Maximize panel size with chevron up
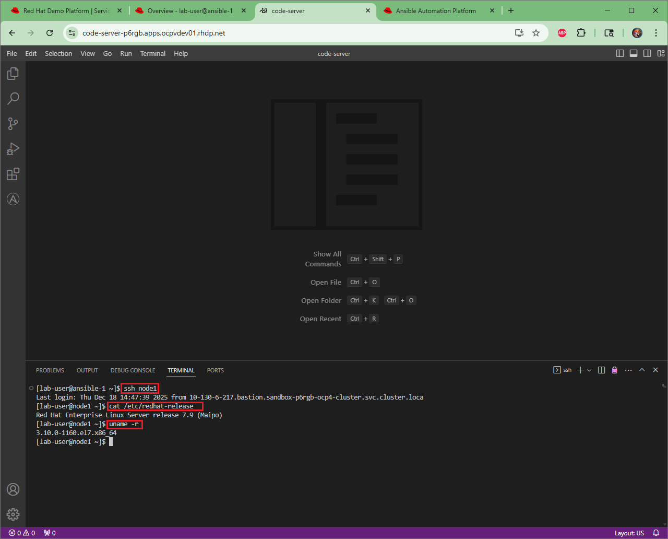Viewport: 668px width, 539px height. pyautogui.click(x=642, y=370)
